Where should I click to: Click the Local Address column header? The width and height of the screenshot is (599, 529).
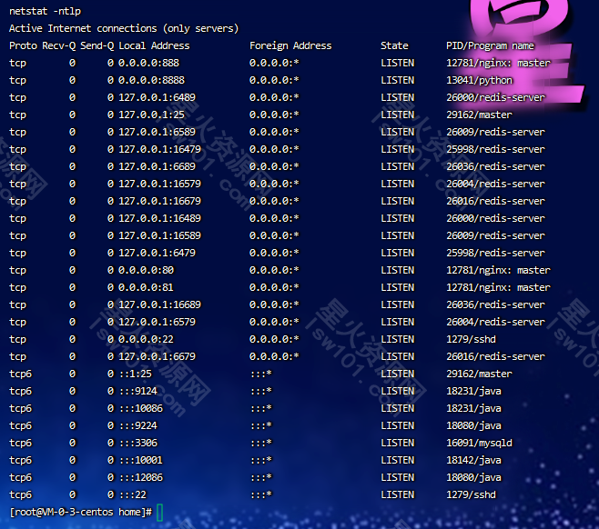[154, 45]
